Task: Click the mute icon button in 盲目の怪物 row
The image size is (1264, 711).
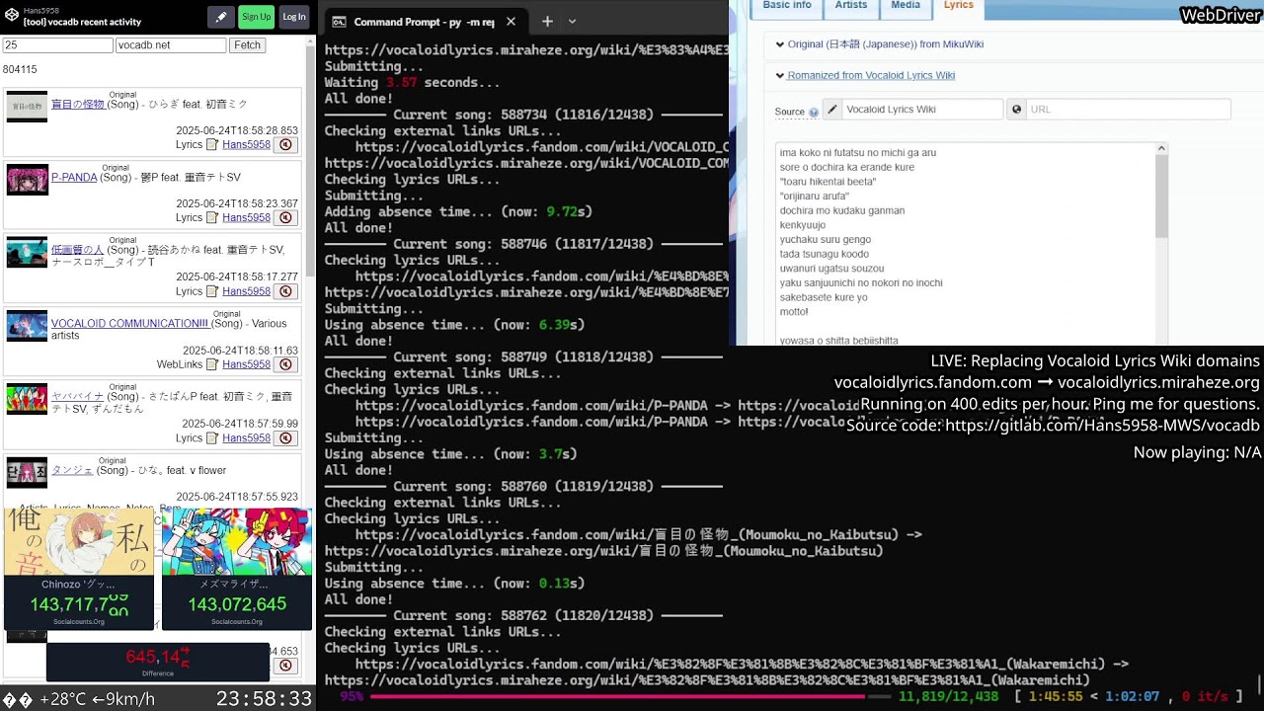Action: coord(285,144)
